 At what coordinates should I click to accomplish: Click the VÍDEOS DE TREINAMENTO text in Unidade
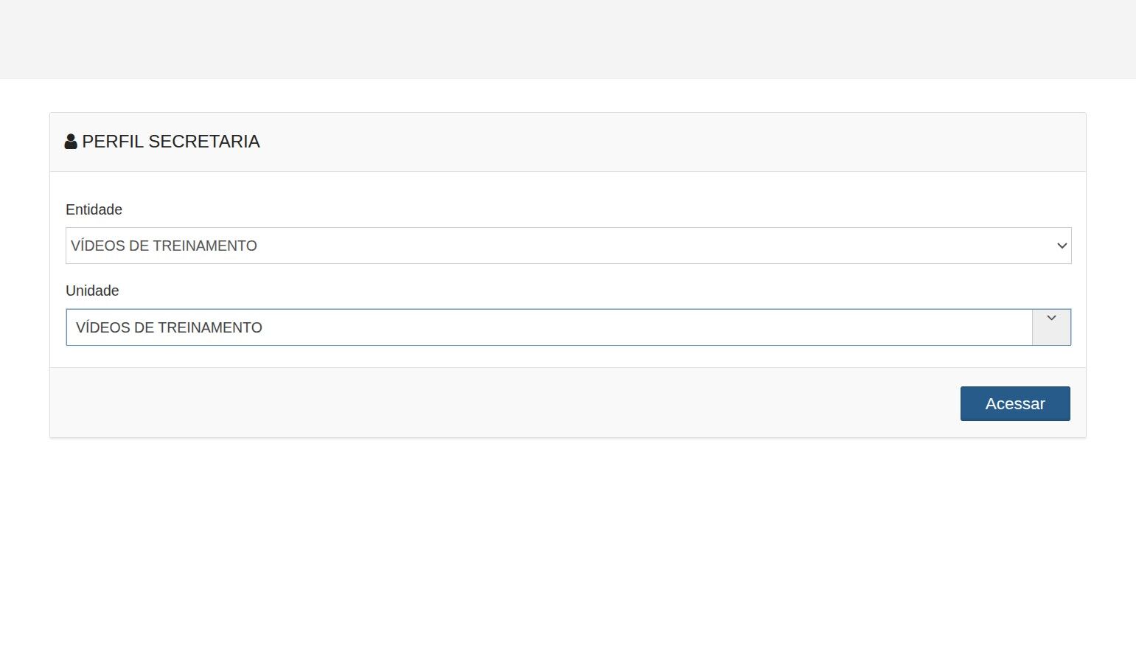[169, 327]
